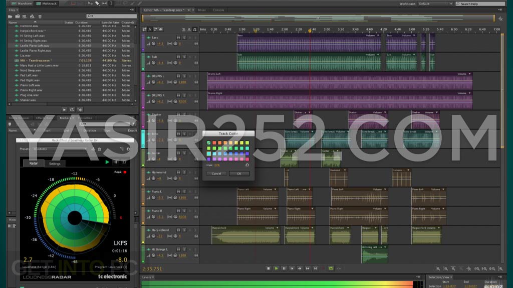Mute the DRUMS R track
Image resolution: width=513 pixels, height=288 pixels.
[x=178, y=95]
